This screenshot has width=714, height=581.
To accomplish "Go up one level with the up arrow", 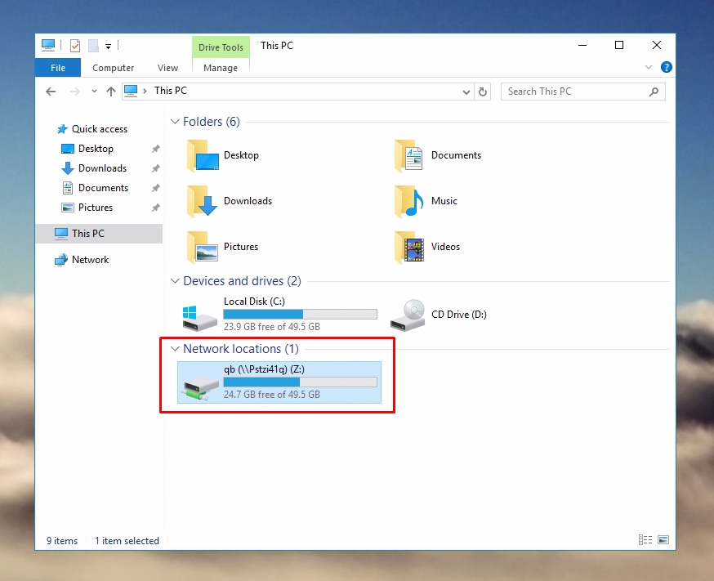I will 110,92.
